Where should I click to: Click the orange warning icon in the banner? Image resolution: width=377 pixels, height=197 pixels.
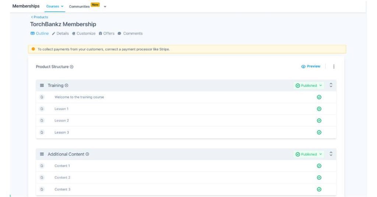coord(33,49)
